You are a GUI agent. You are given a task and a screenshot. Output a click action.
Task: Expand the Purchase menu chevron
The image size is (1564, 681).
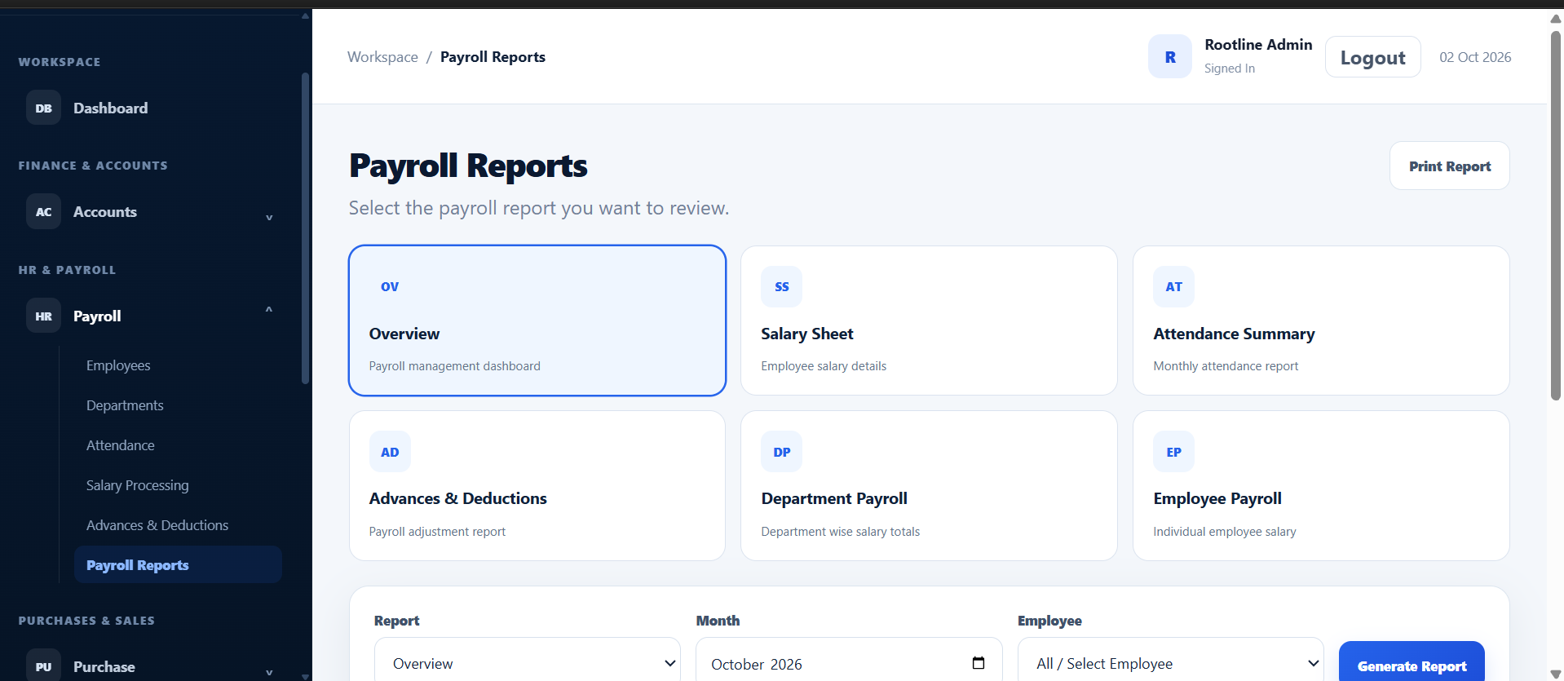269,672
